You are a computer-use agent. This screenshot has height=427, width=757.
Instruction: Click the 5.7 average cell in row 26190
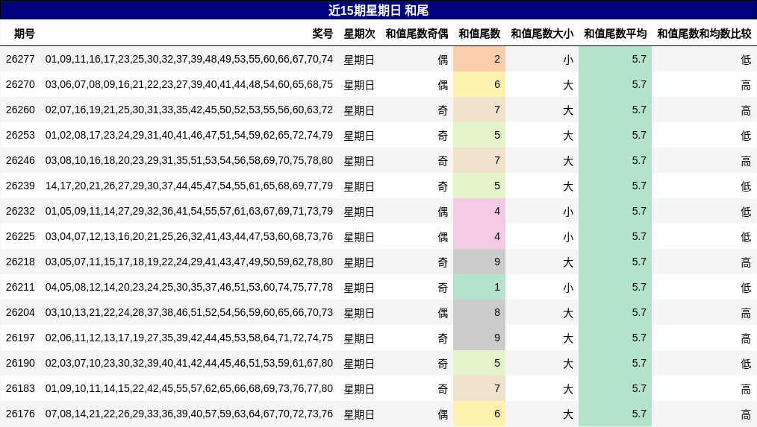615,364
